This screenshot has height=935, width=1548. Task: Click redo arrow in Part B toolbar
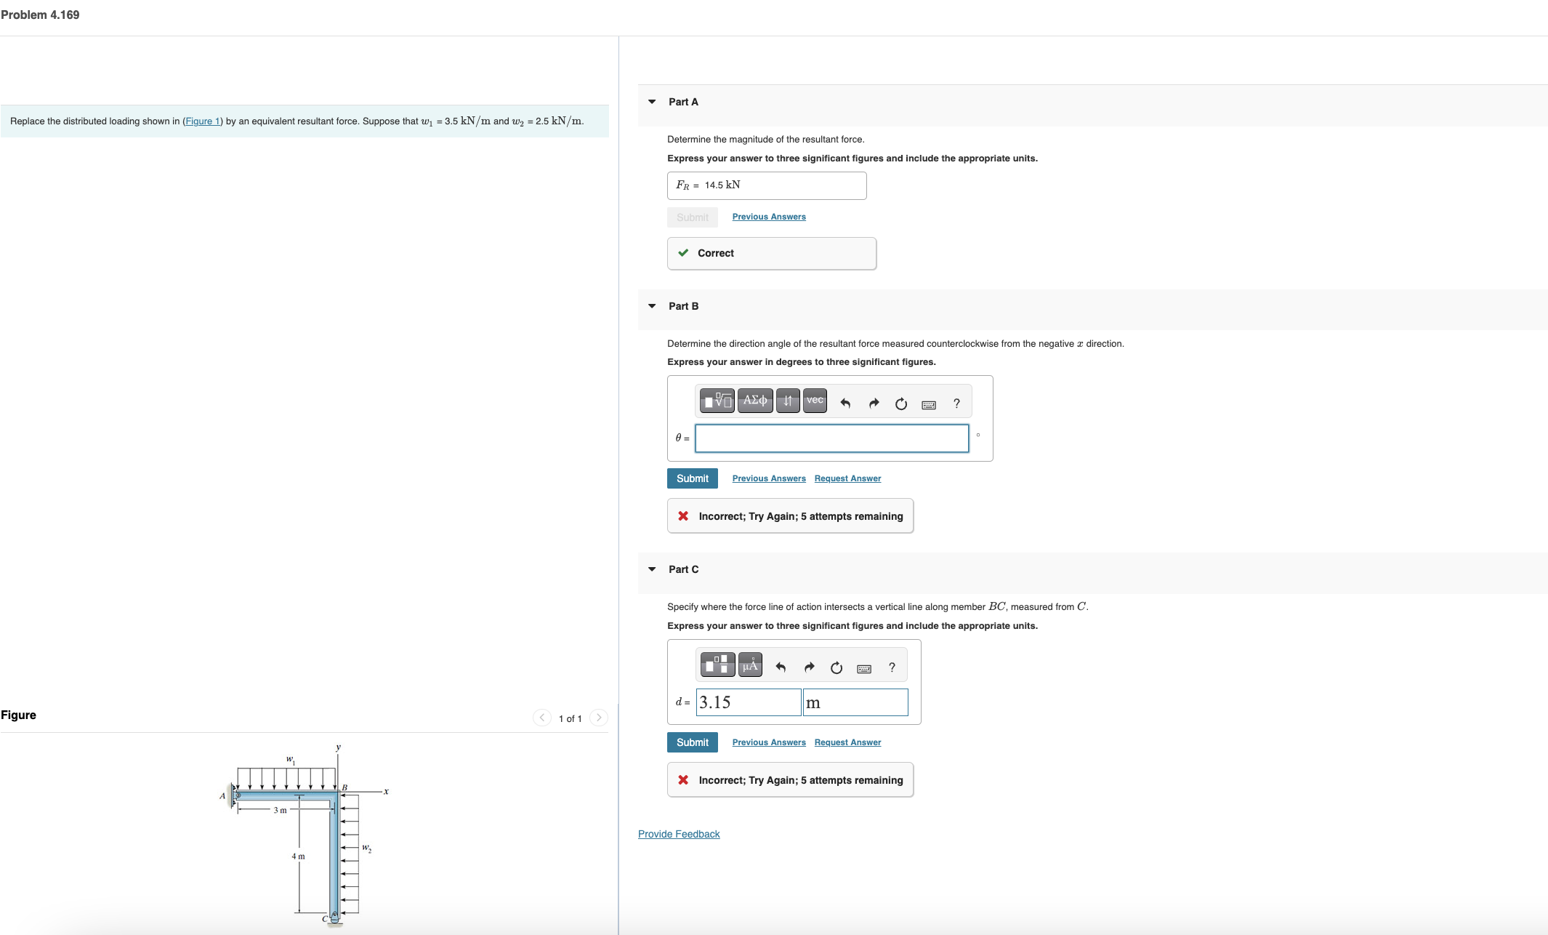click(874, 404)
